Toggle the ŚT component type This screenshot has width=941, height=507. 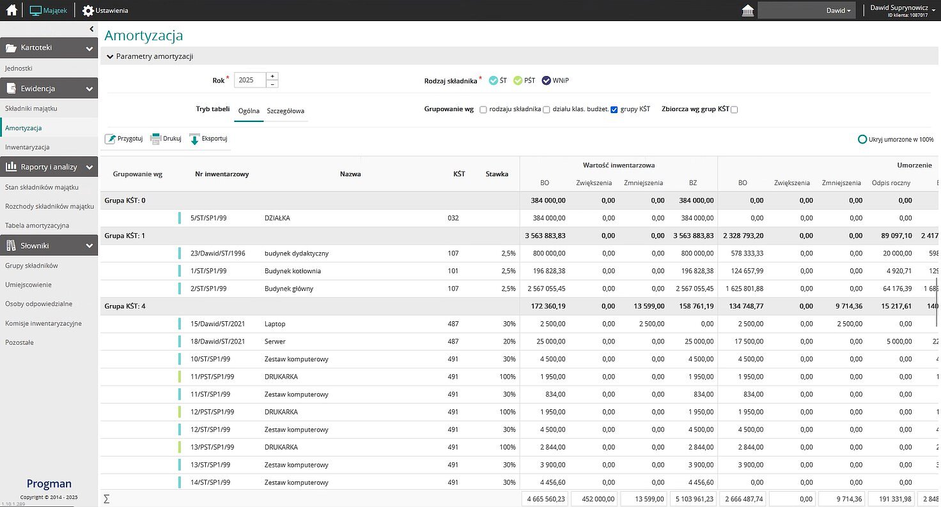(x=494, y=80)
